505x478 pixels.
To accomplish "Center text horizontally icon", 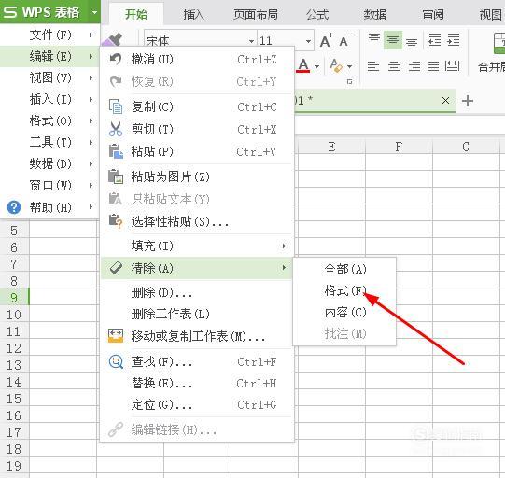I will (394, 66).
